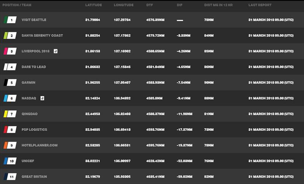The image size is (304, 184).
Task: Click Liverpool 2018's pink position 3 flag
Action: tap(10, 51)
